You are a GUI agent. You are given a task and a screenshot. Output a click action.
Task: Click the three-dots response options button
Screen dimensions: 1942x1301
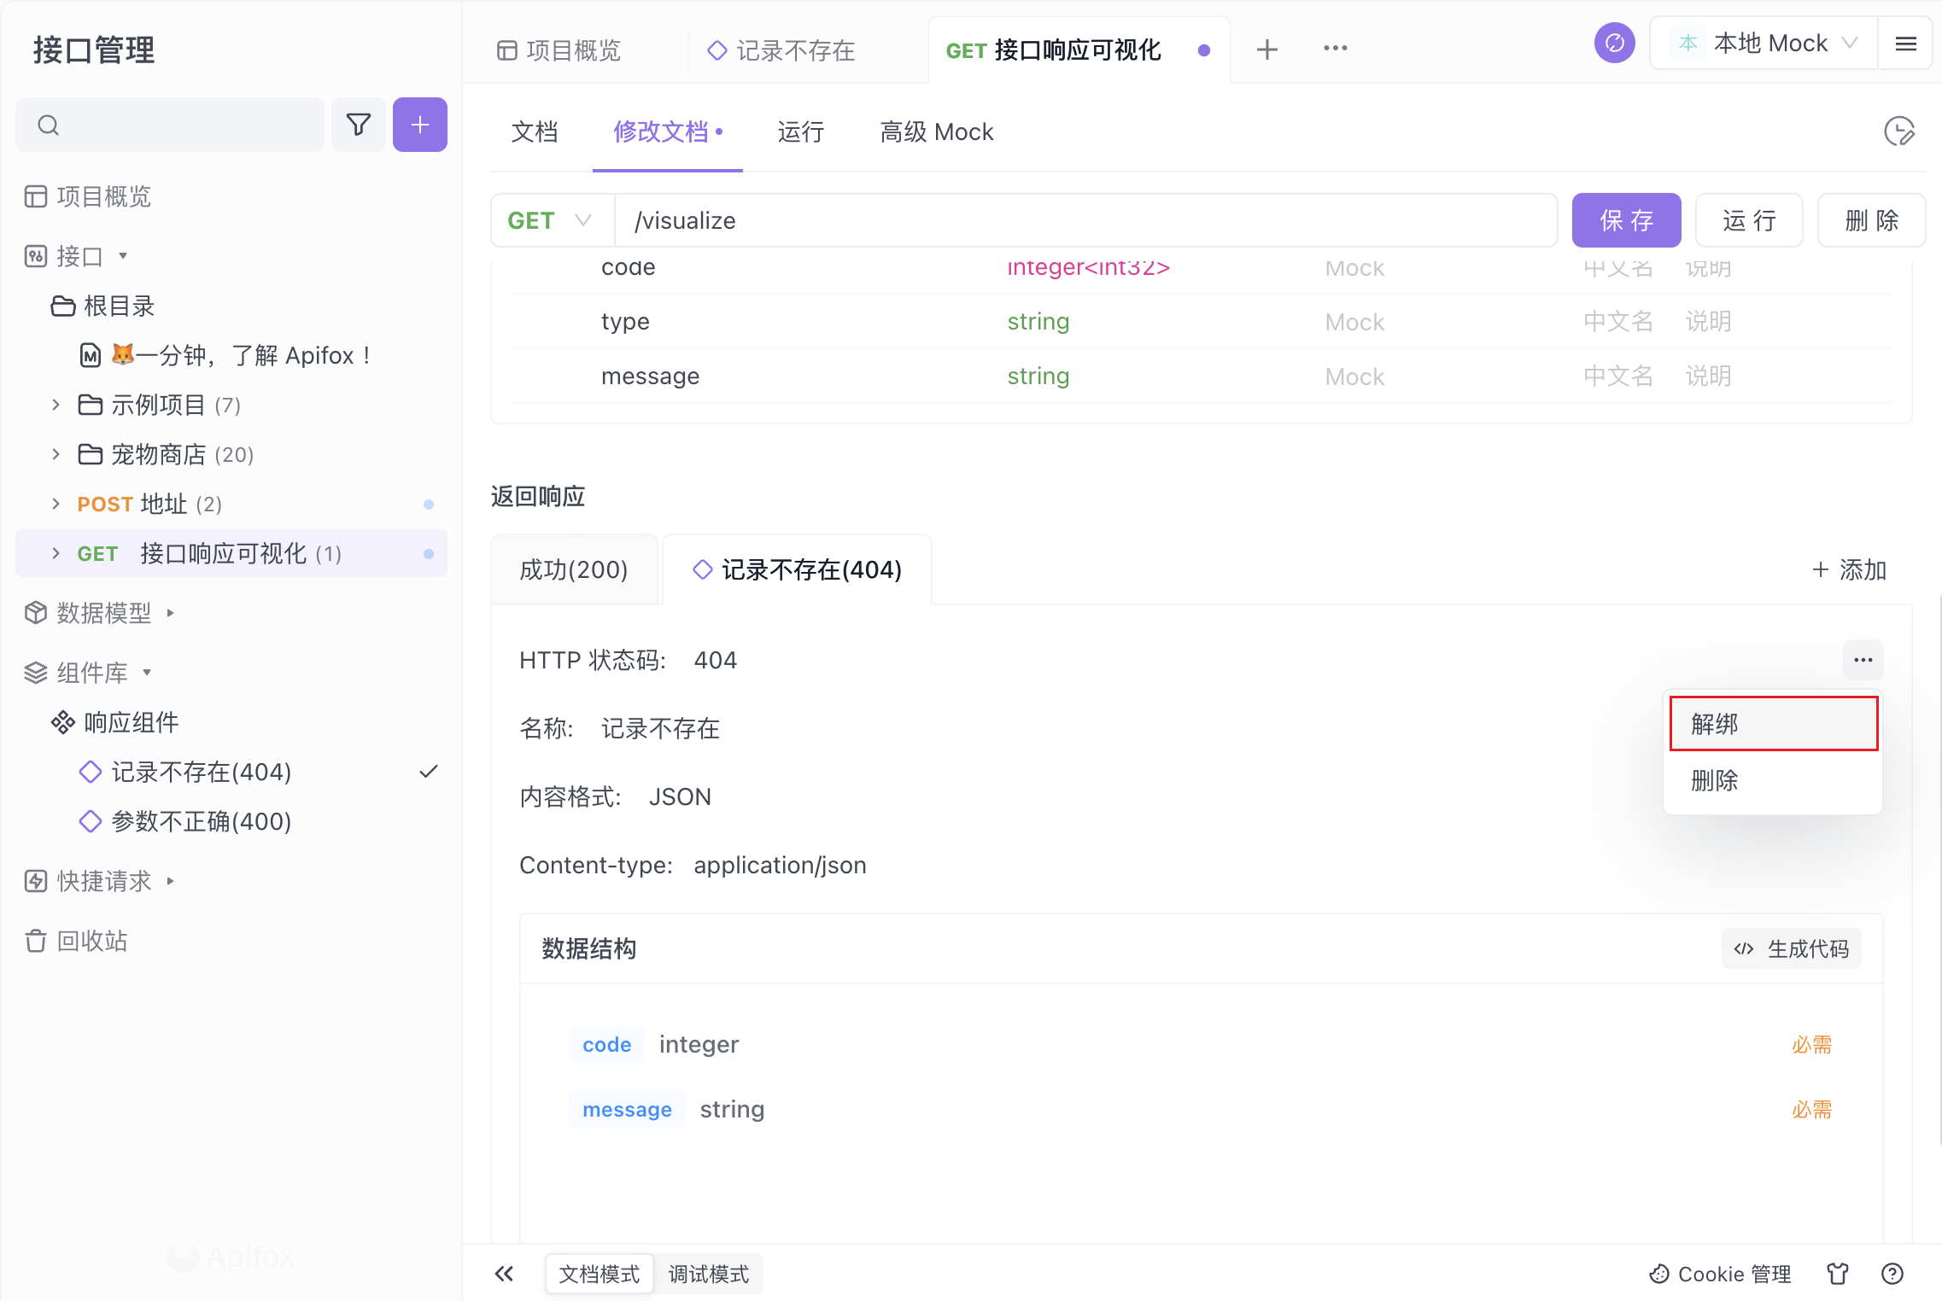tap(1863, 660)
